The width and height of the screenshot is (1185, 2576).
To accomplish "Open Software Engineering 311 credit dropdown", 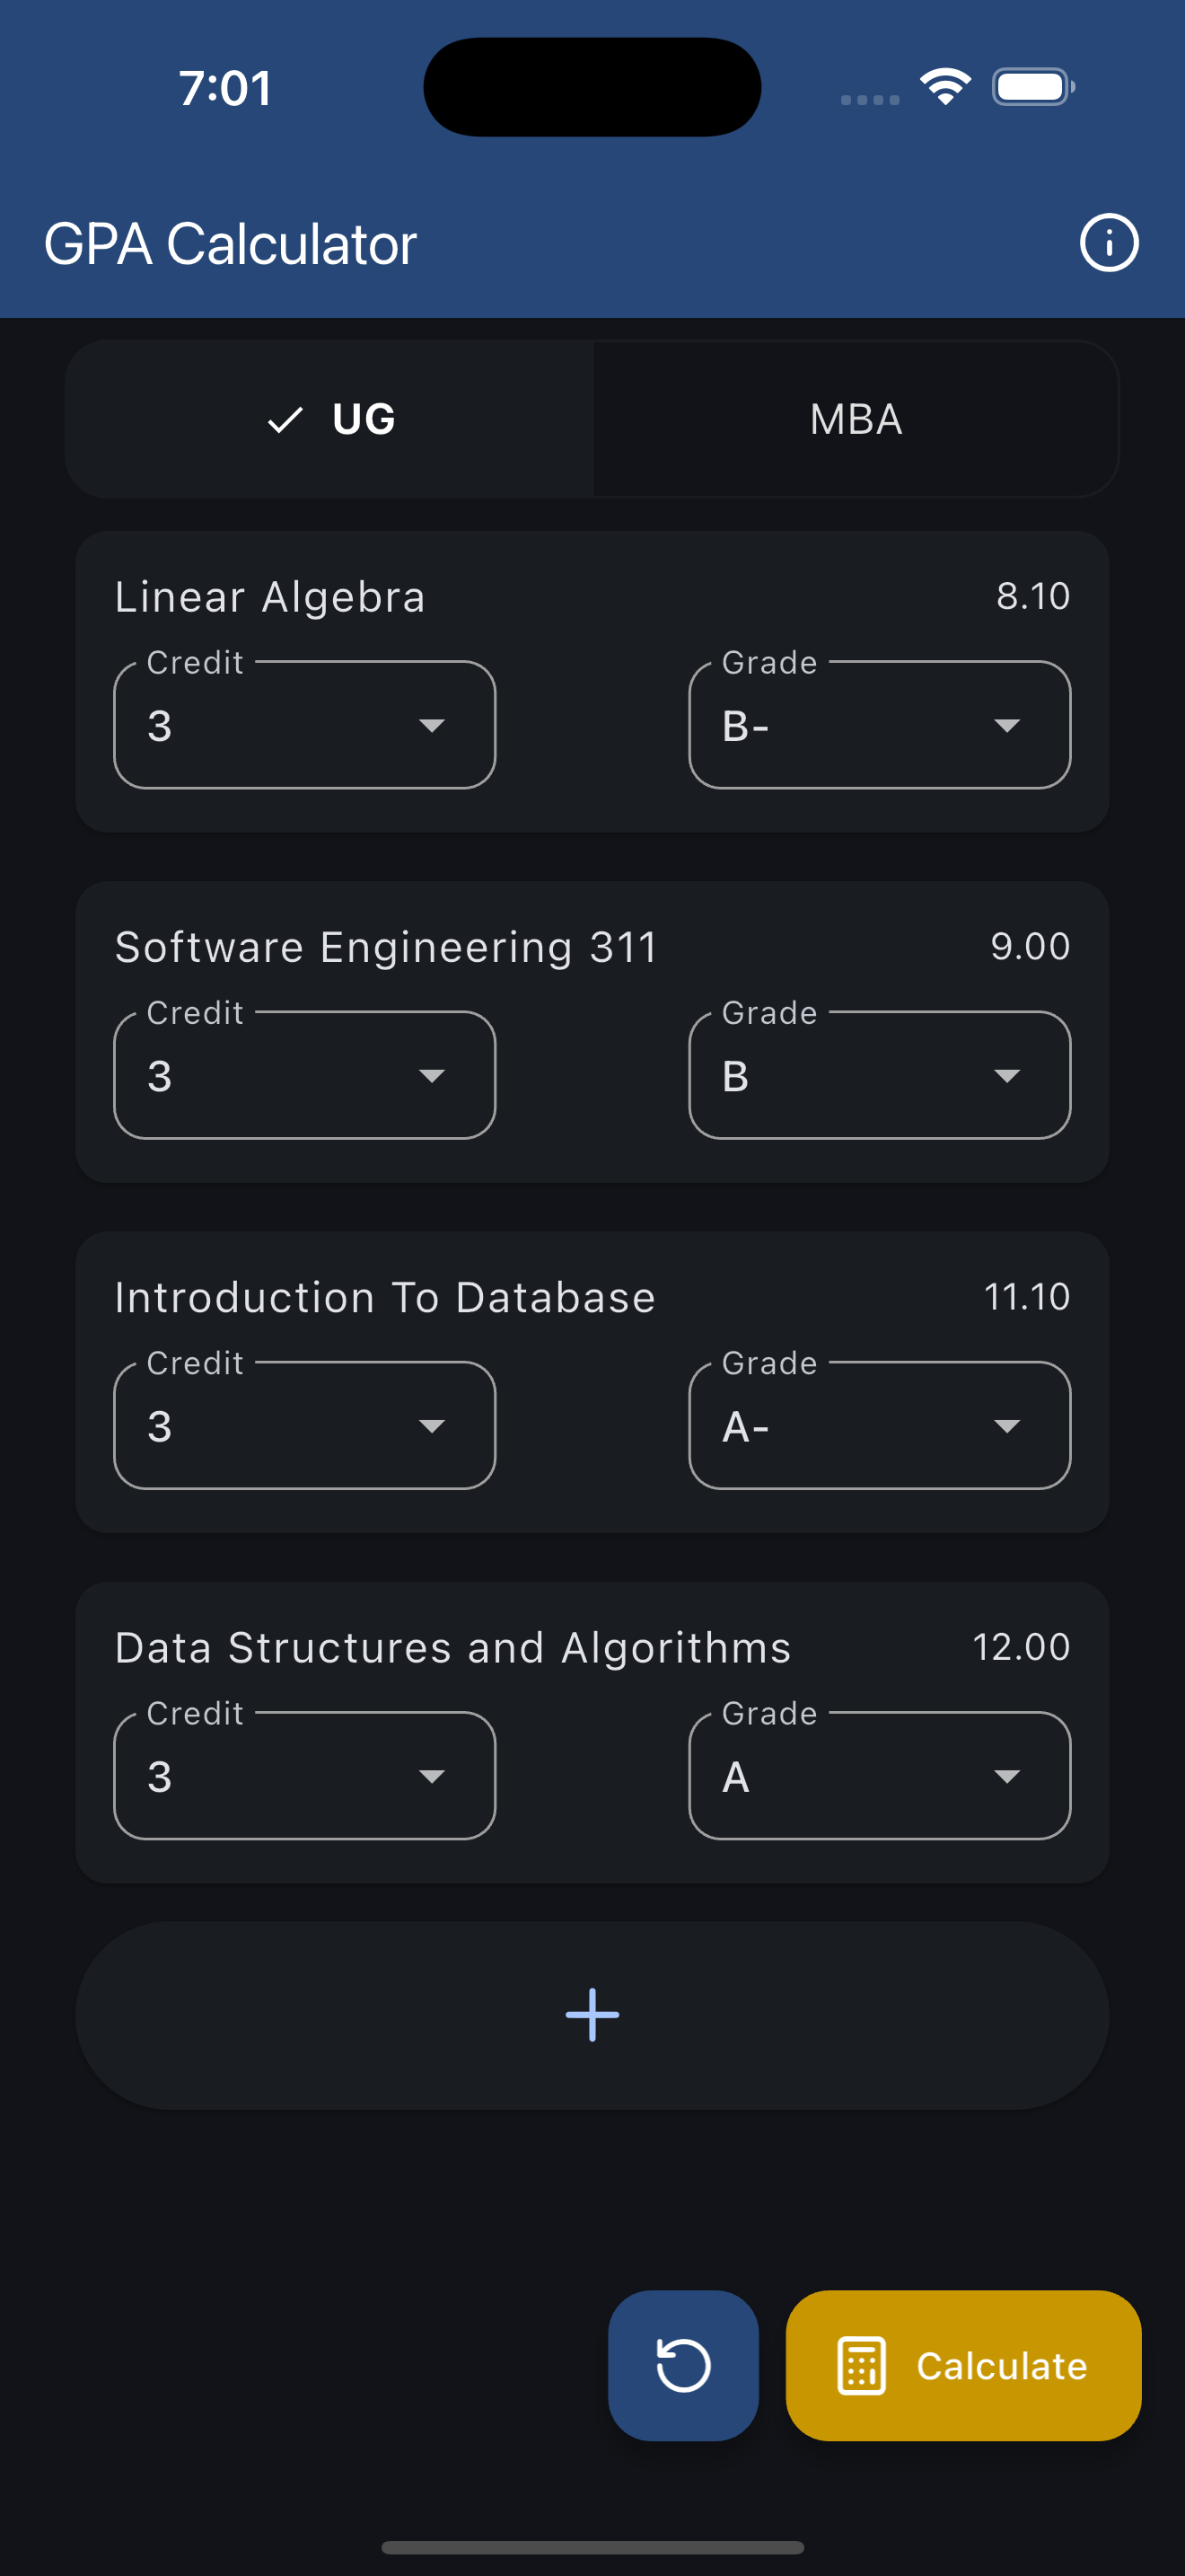I will (304, 1075).
